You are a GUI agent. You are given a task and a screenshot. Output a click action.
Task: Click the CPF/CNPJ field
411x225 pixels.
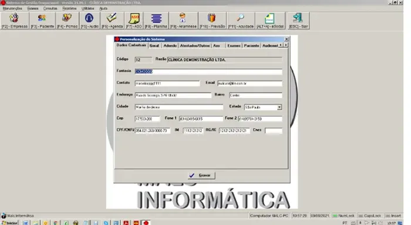tap(152, 130)
